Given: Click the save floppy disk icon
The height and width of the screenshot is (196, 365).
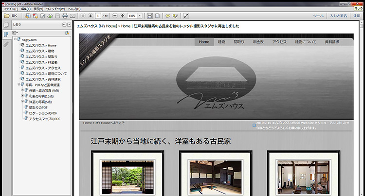Looking at the screenshot, I should point(57,16).
